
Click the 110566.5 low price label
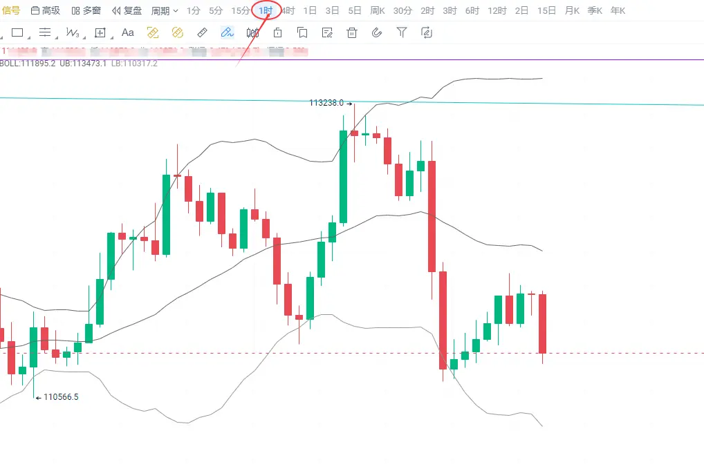point(61,397)
